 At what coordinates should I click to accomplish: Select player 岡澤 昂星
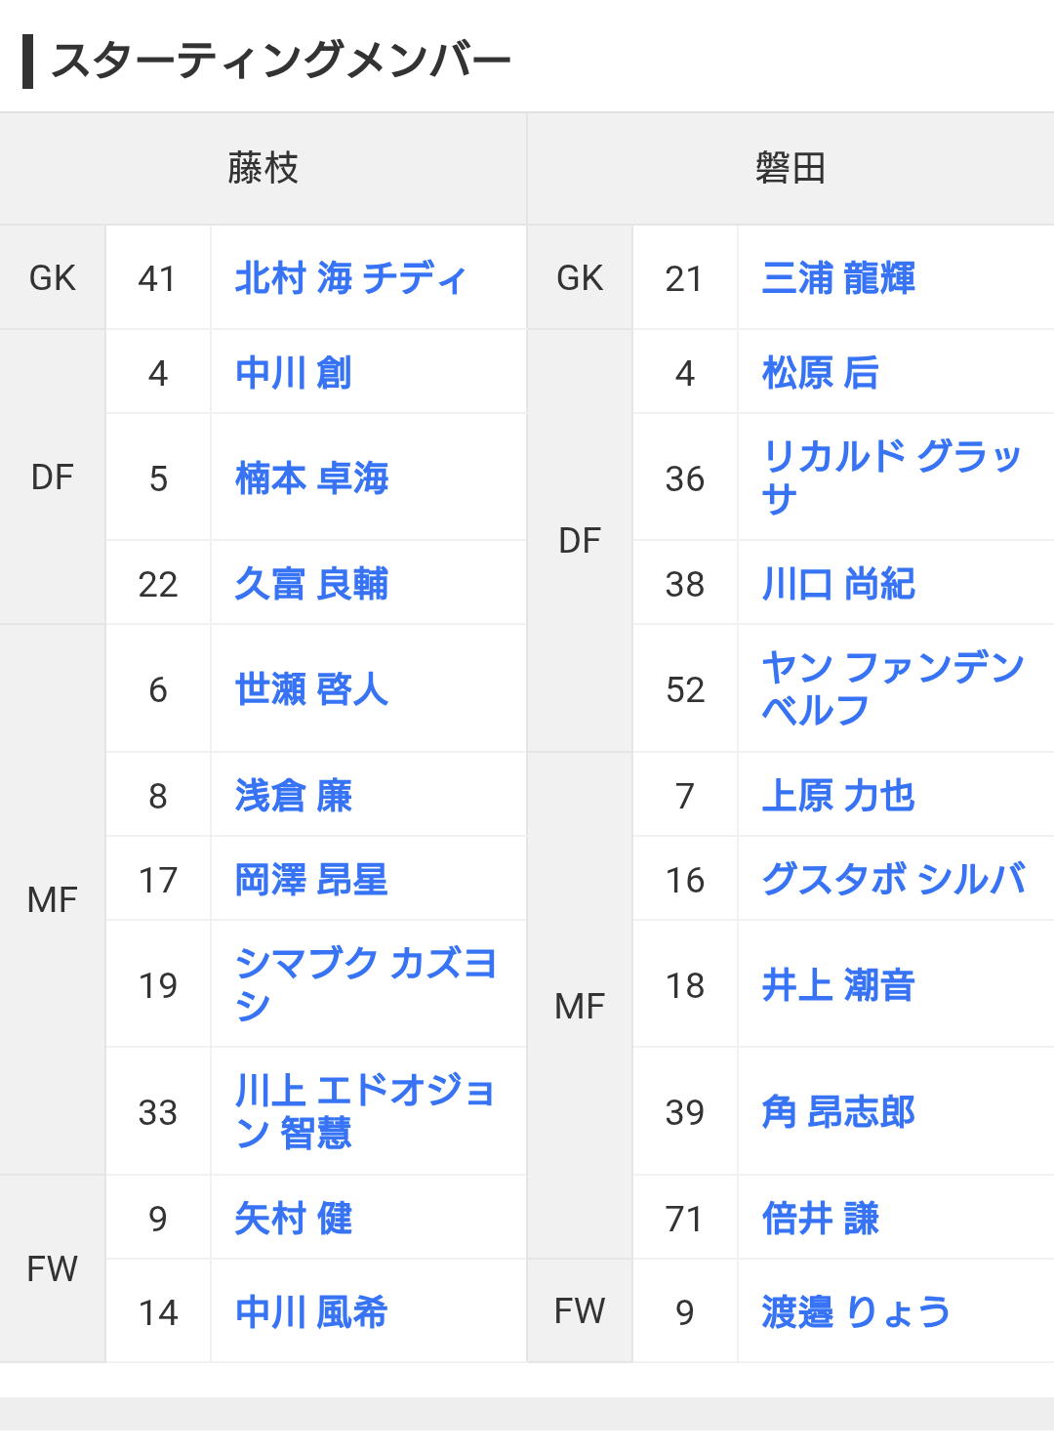(x=312, y=880)
